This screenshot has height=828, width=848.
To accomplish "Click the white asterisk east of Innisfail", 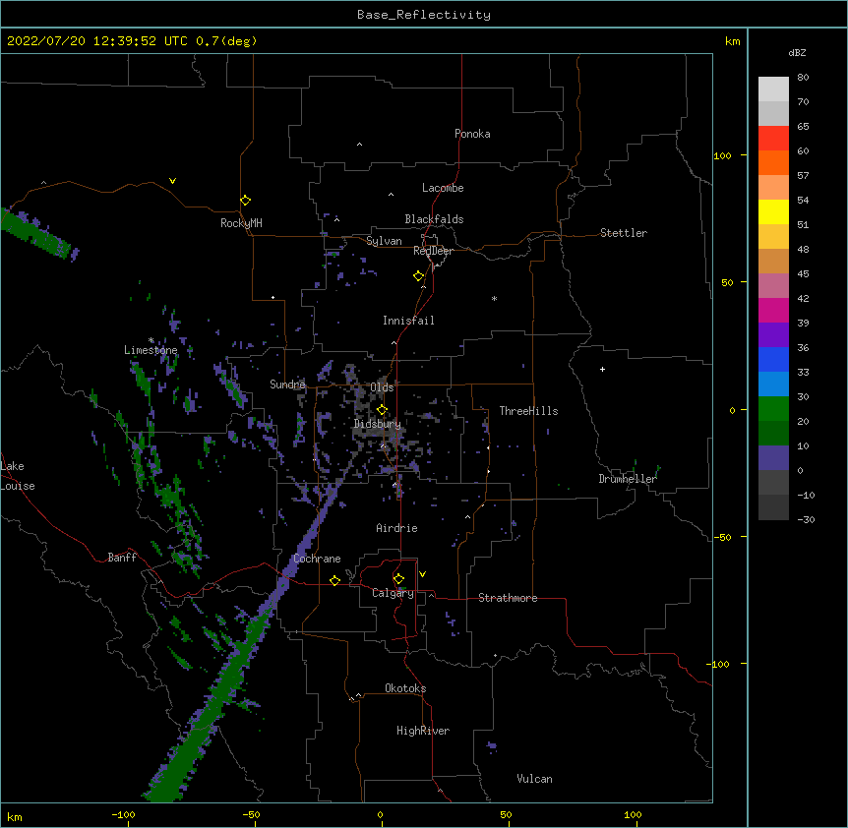I will coord(494,298).
